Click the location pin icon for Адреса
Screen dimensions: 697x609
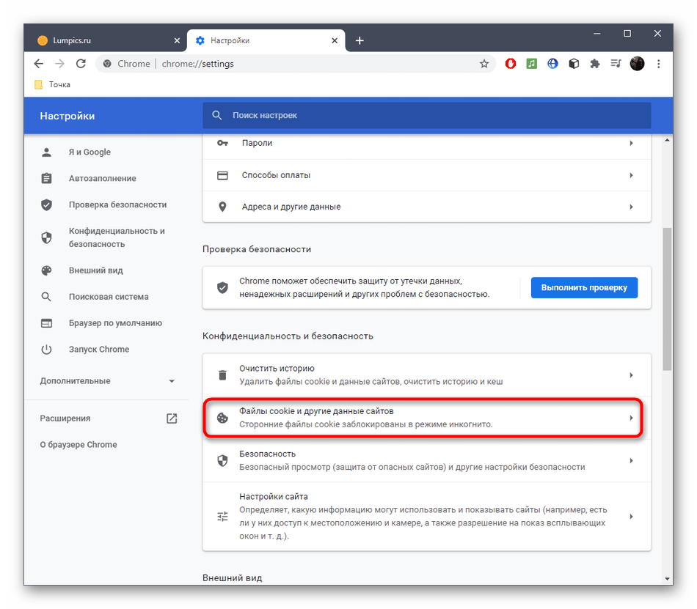coord(222,207)
